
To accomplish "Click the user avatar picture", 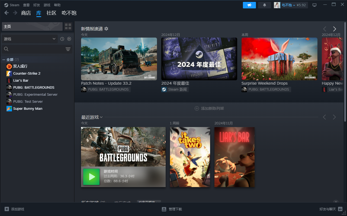I will click(x=277, y=5).
